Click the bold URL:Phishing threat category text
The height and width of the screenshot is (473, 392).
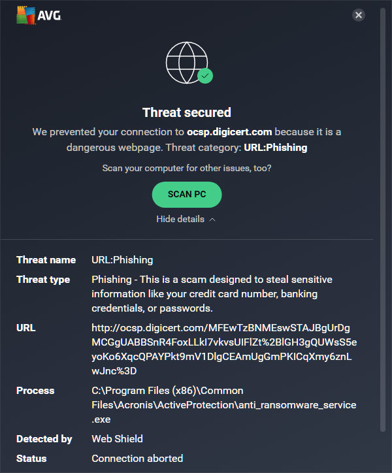276,148
